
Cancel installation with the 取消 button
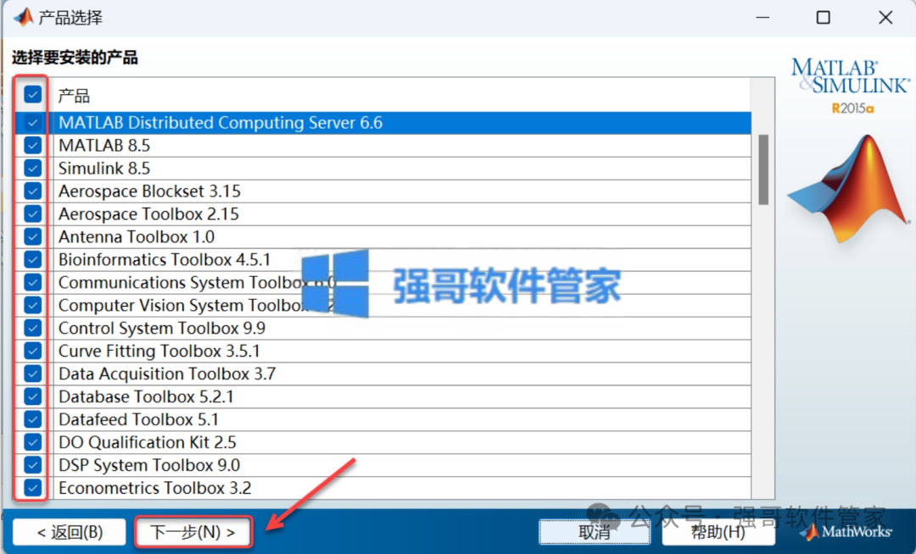pyautogui.click(x=594, y=532)
